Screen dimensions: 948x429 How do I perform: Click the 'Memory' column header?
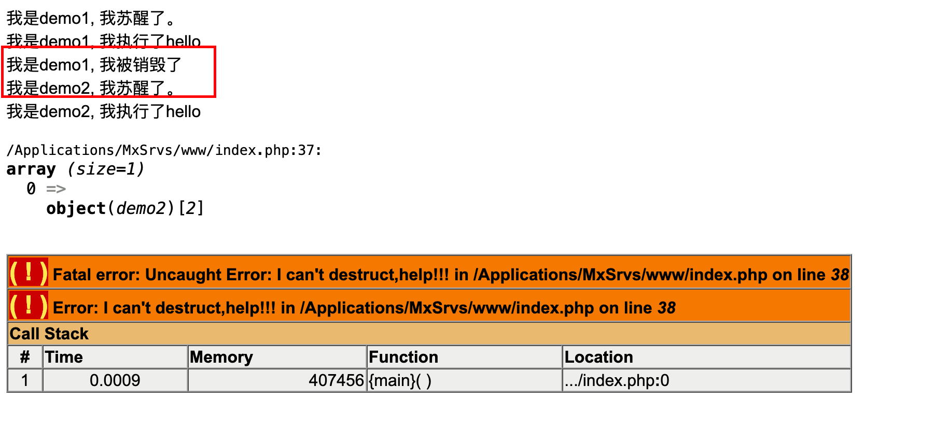277,357
